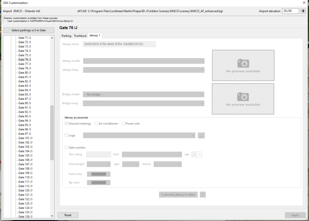Viewport: 309px width, 221px height.
Task: Close the GSX Customization window
Action: tap(304, 3)
